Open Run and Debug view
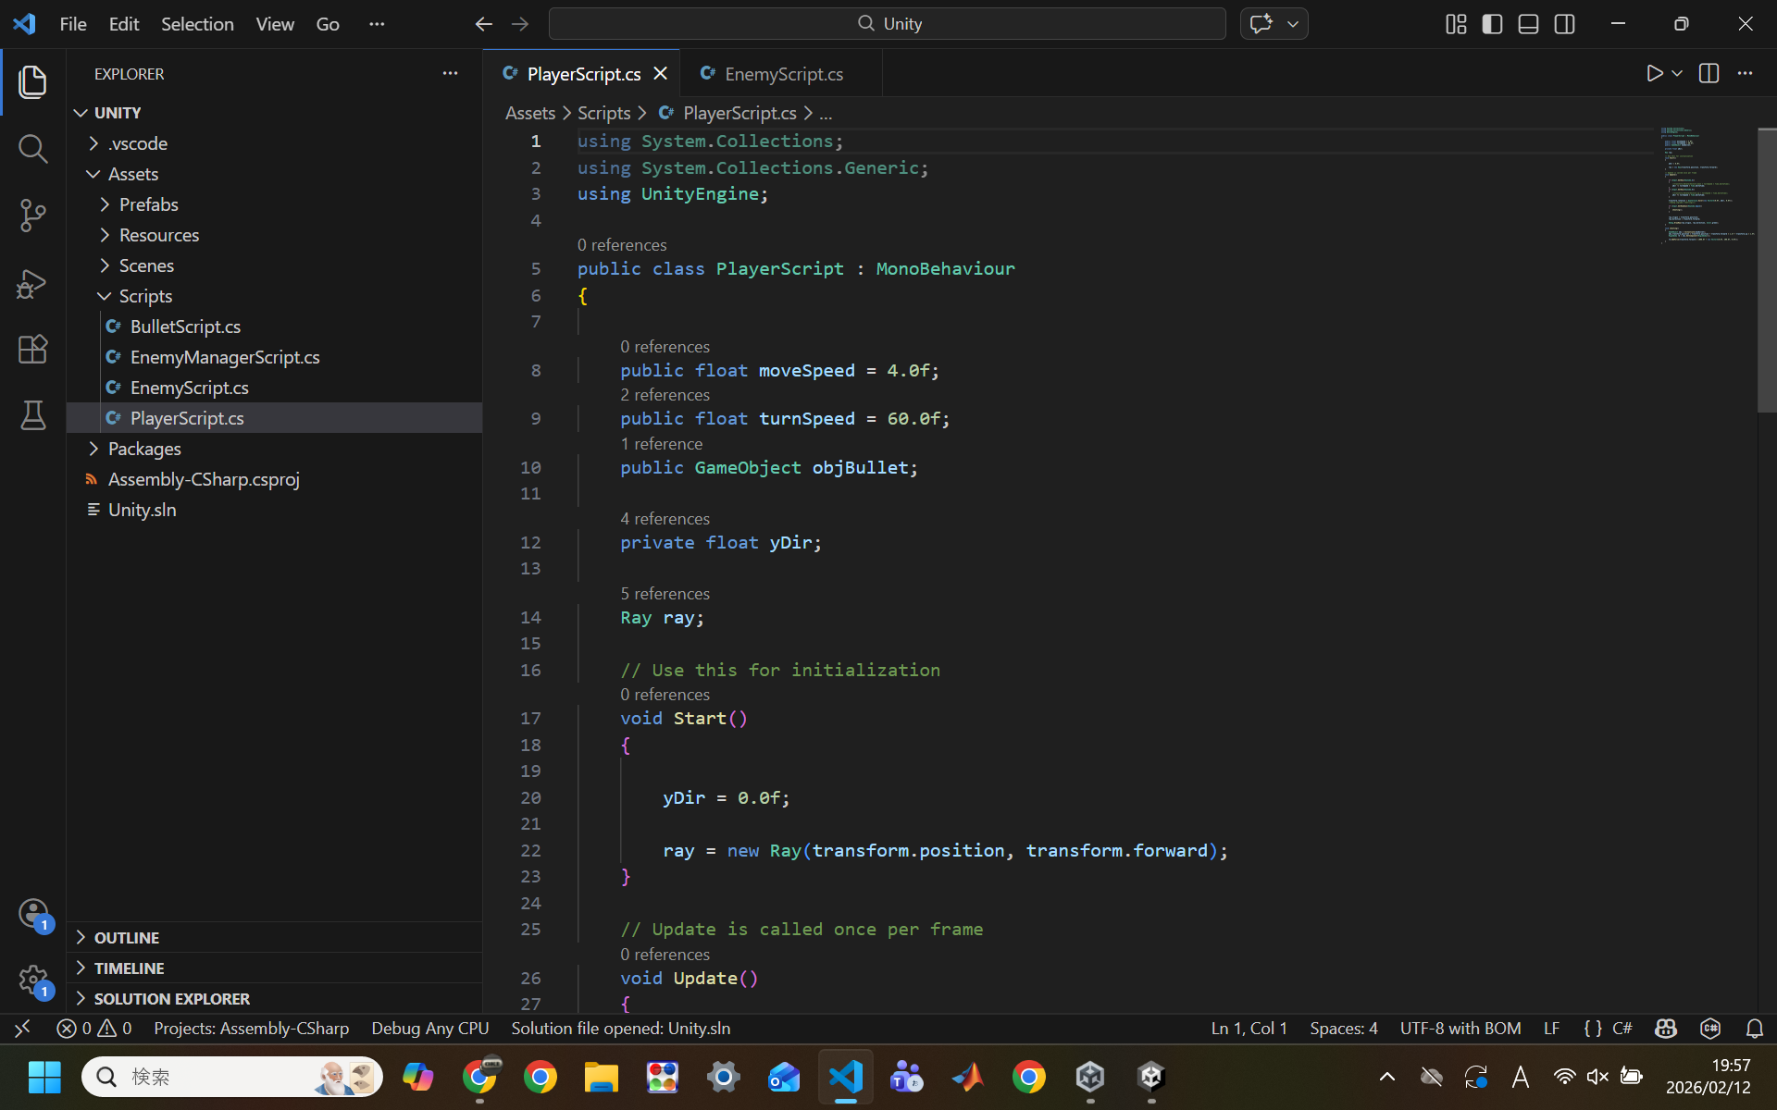The width and height of the screenshot is (1777, 1110). (x=32, y=283)
